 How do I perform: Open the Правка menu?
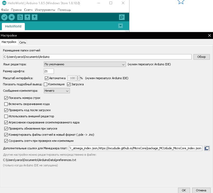[x=16, y=10]
